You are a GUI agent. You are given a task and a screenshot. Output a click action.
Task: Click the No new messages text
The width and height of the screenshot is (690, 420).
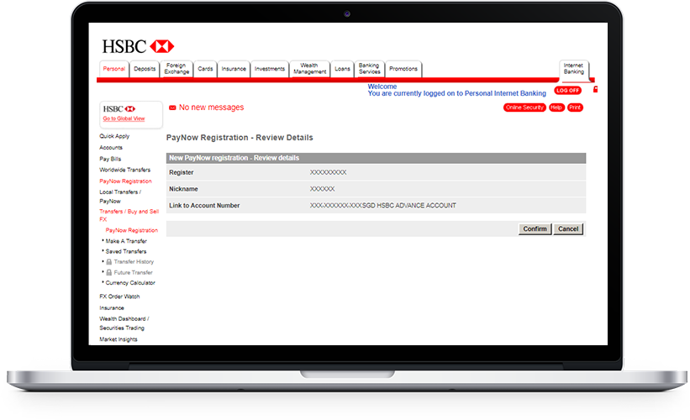coord(211,108)
